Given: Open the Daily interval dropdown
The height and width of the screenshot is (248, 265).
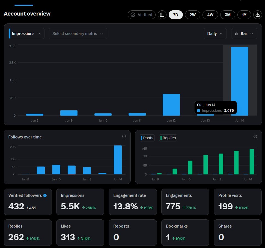Looking at the screenshot, I should [215, 34].
